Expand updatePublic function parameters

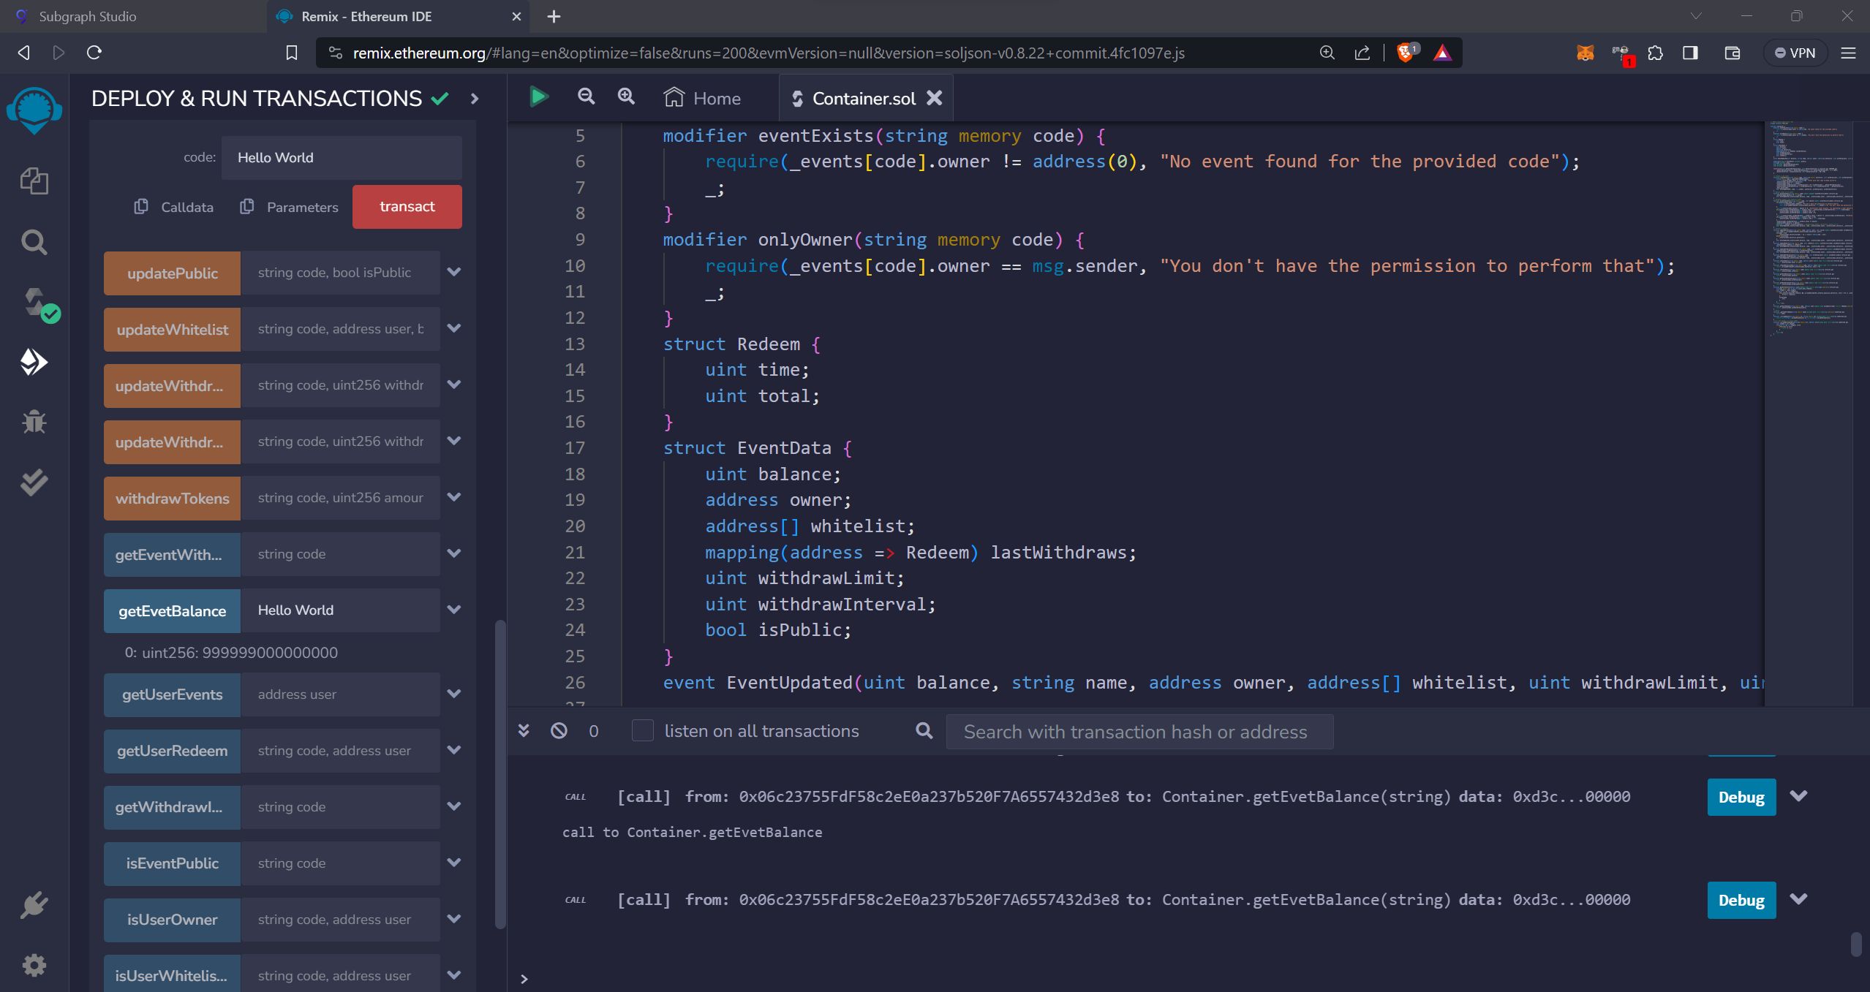coord(454,272)
